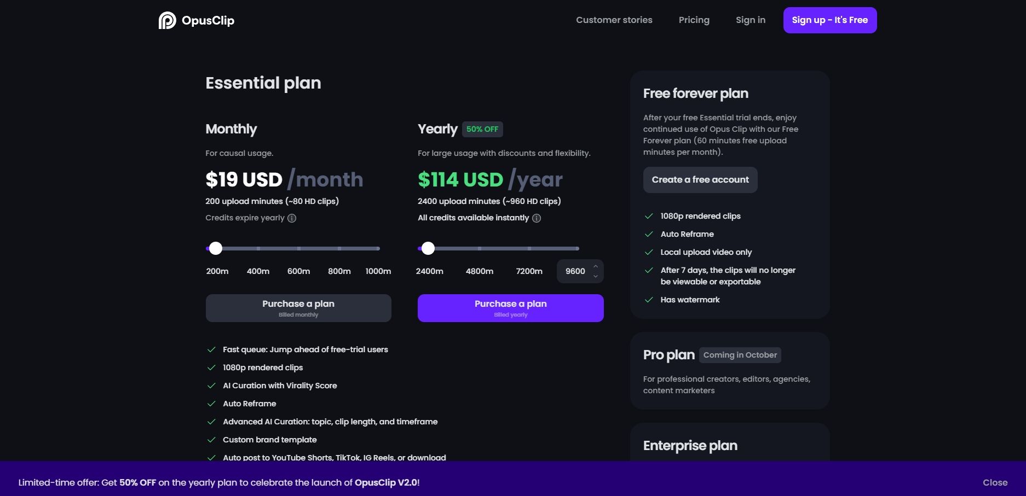This screenshot has height=496, width=1026.
Task: Purchase the yearly billed plan
Action: pos(511,308)
